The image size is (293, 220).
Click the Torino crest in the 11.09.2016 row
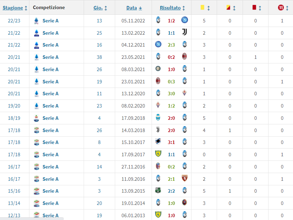pos(184,179)
